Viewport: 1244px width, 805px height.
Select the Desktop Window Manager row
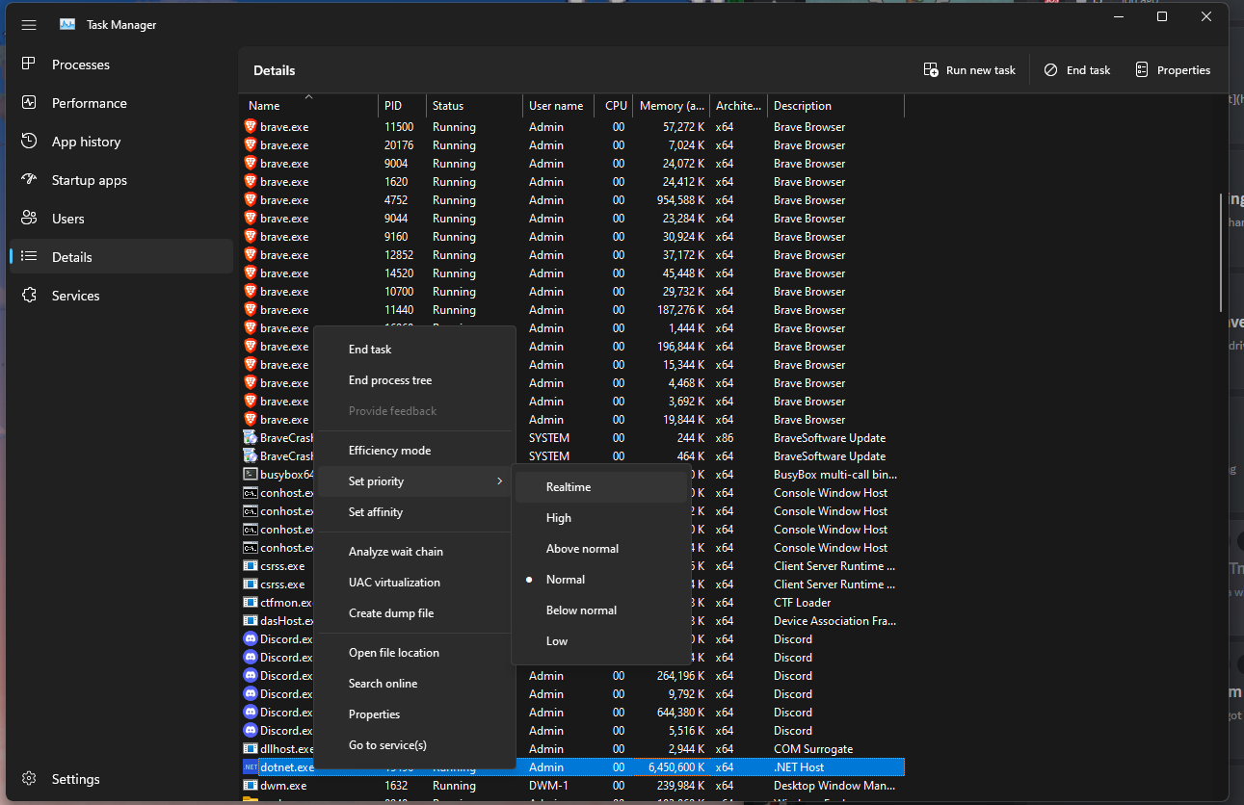[x=571, y=786]
